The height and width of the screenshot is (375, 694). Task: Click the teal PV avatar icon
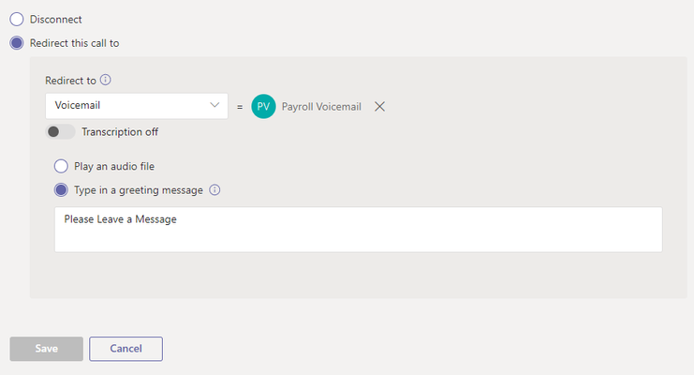263,106
